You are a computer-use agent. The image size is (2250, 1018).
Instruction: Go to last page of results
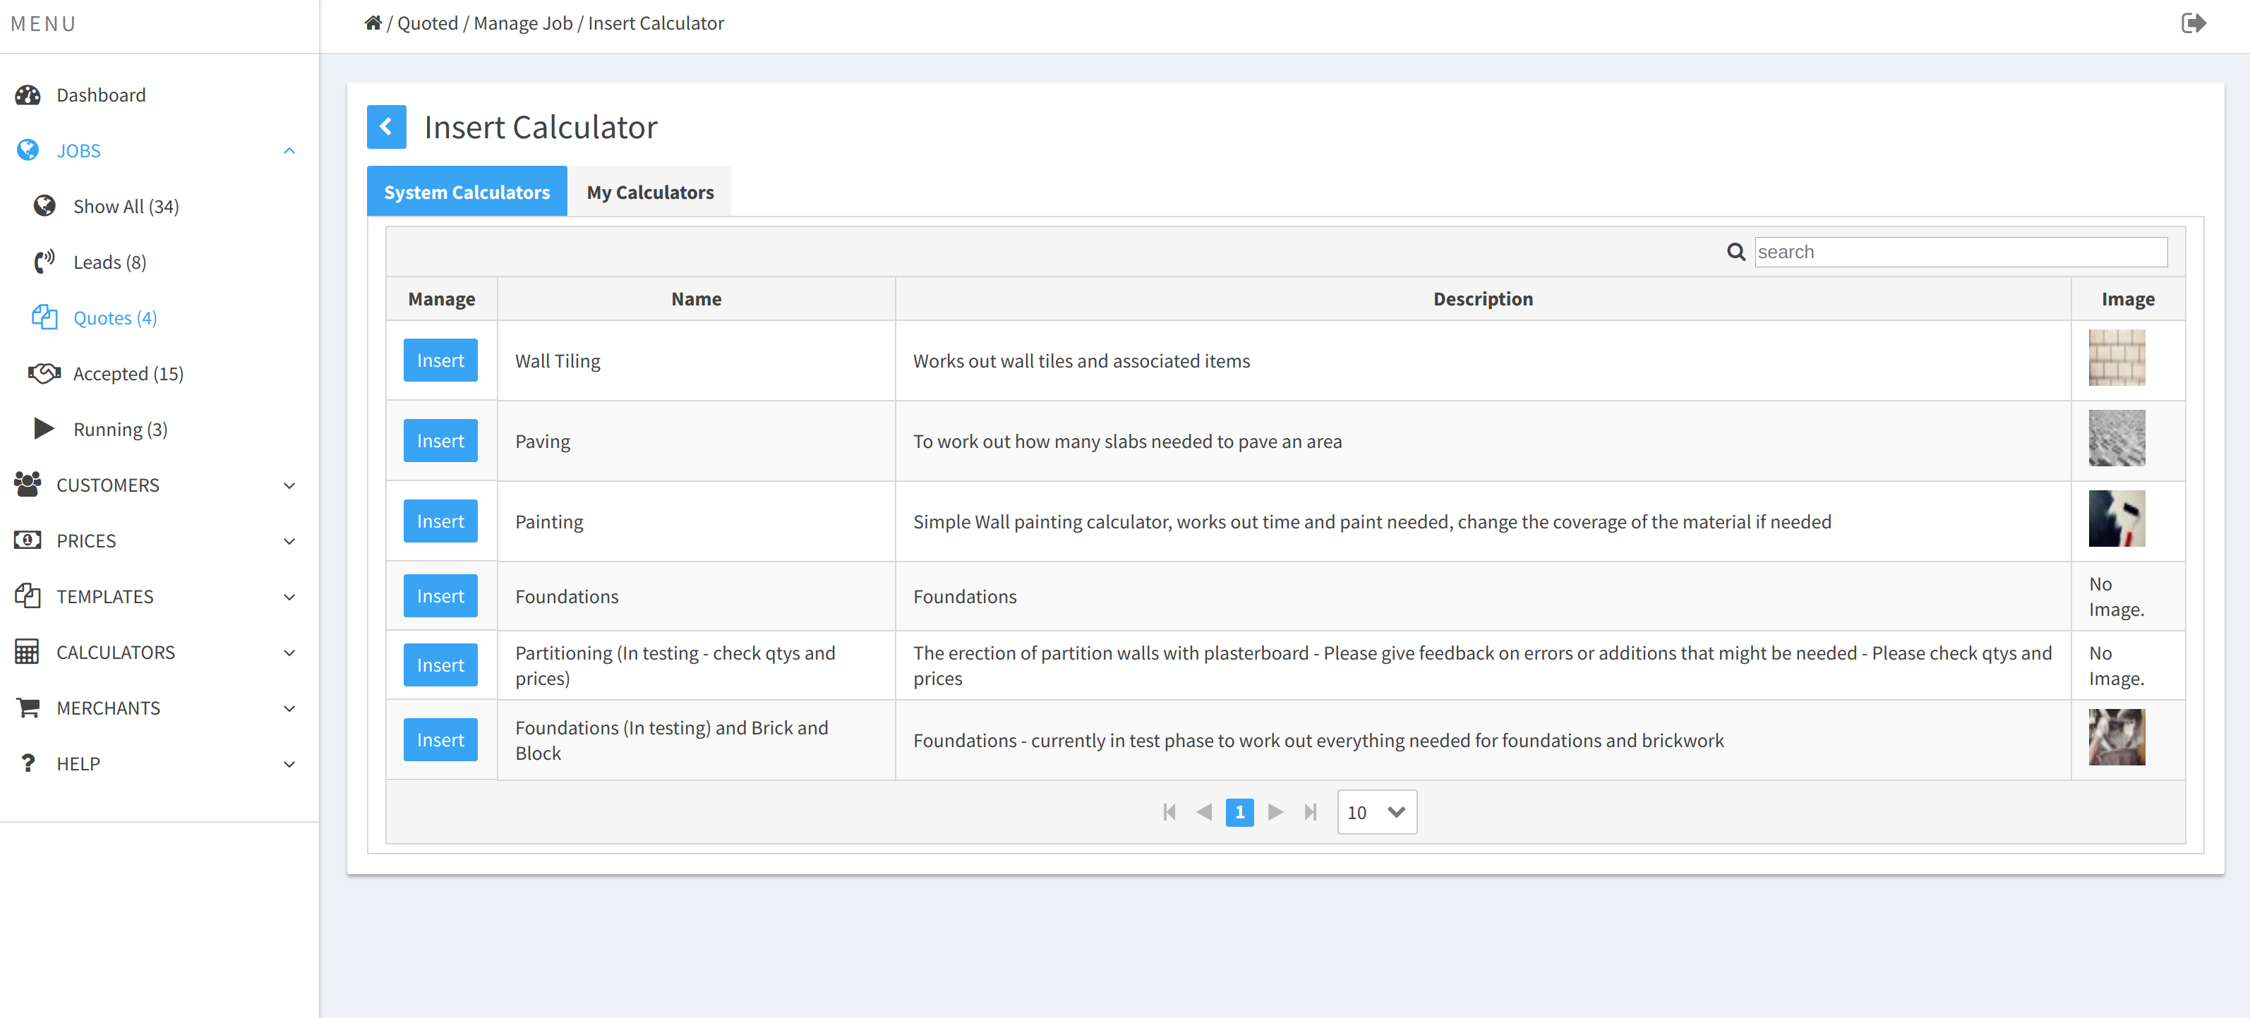(1310, 813)
